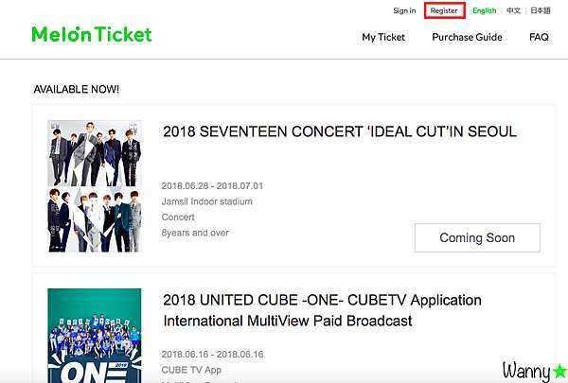Click the Coming Soon button
The width and height of the screenshot is (568, 383).
pos(477,237)
